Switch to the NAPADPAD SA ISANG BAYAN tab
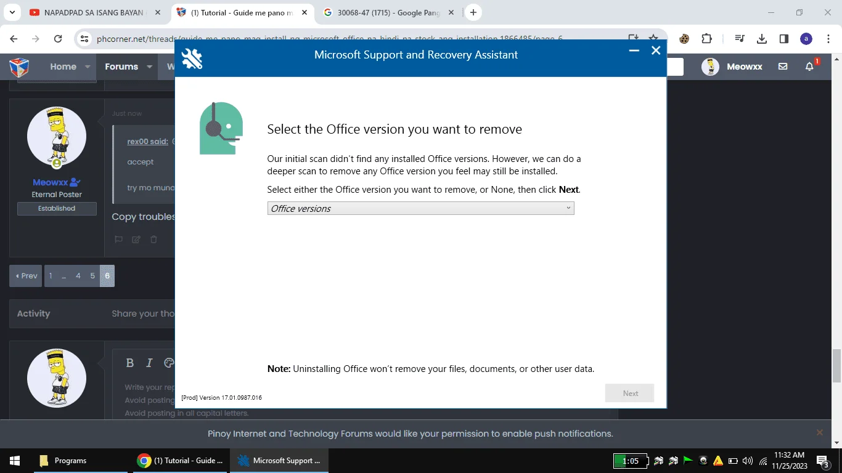The height and width of the screenshot is (473, 842). coord(93,12)
